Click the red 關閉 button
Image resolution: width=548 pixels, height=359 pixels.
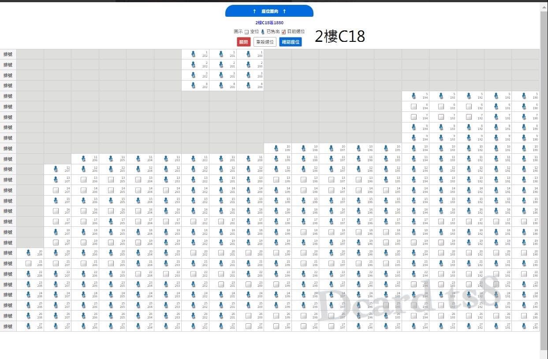tap(243, 42)
